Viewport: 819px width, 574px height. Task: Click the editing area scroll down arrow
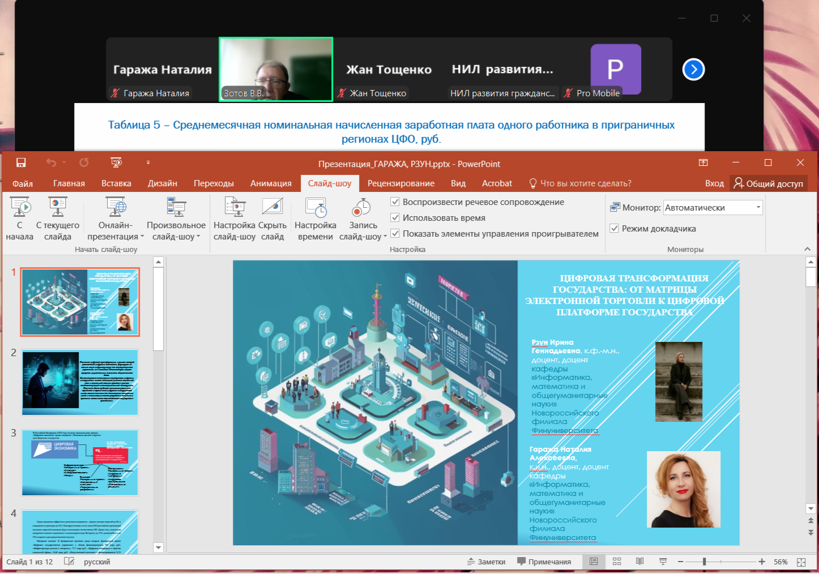(811, 508)
